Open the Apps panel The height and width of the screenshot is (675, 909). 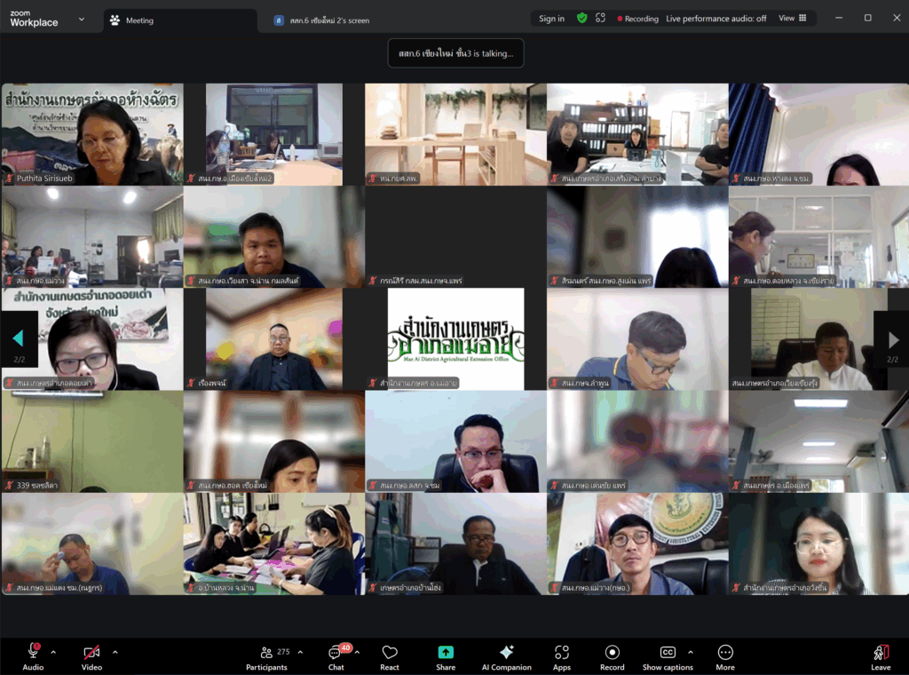coord(562,653)
